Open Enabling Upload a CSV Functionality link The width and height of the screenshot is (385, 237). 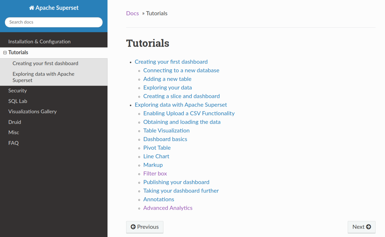[x=189, y=113]
